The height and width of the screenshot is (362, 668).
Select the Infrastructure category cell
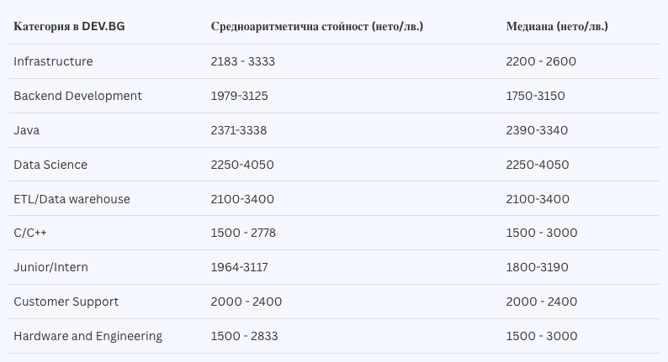pyautogui.click(x=53, y=61)
